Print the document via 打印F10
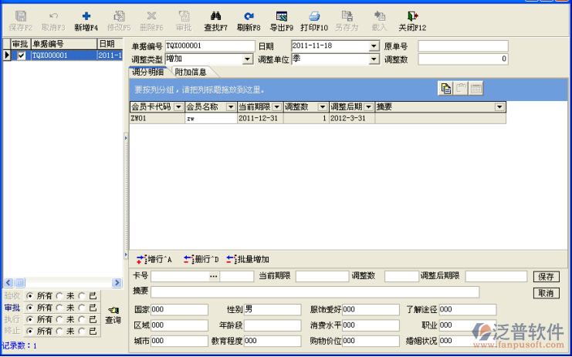The width and height of the screenshot is (572, 357). [314, 15]
